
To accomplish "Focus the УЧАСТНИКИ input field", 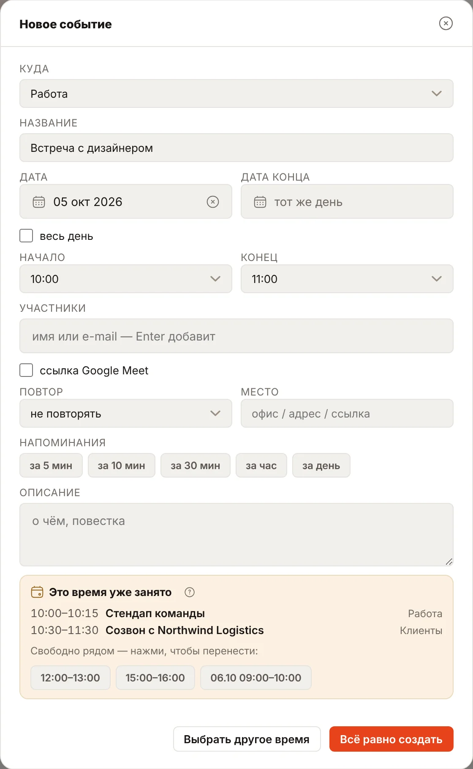I will pos(236,336).
